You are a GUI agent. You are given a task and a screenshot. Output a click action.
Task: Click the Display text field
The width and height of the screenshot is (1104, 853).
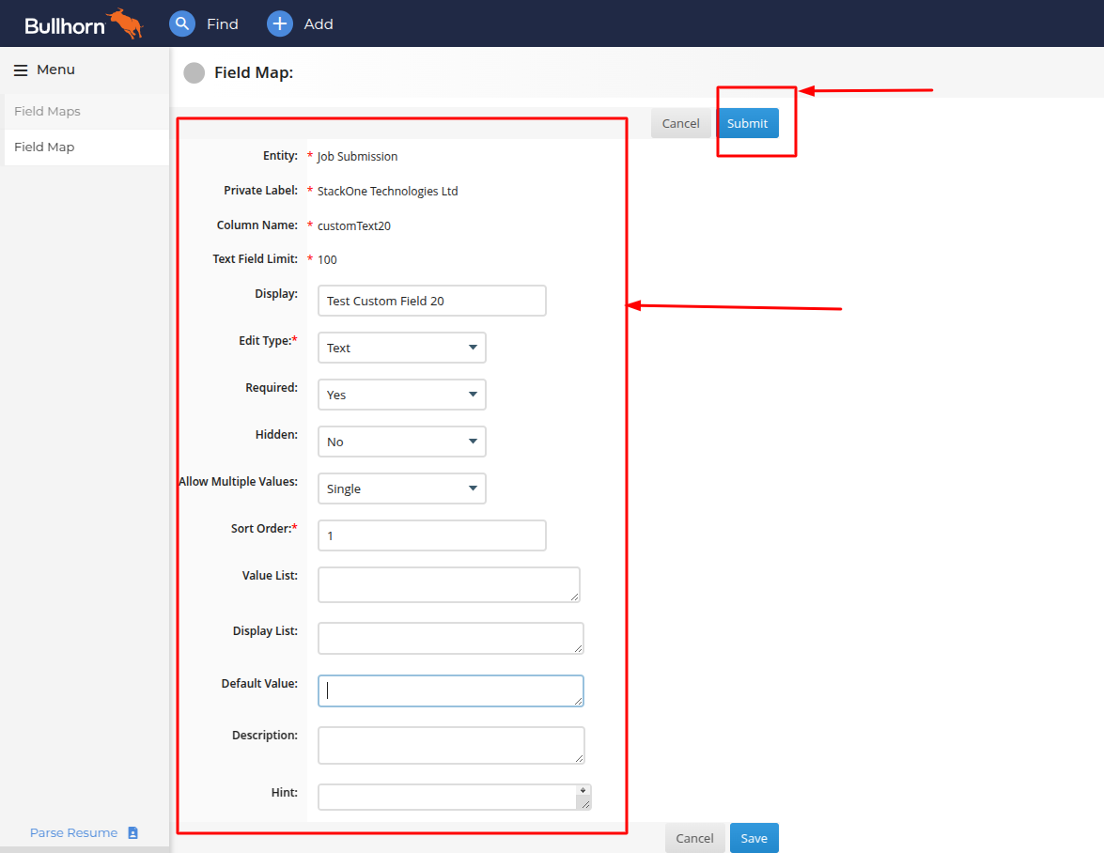pos(431,301)
